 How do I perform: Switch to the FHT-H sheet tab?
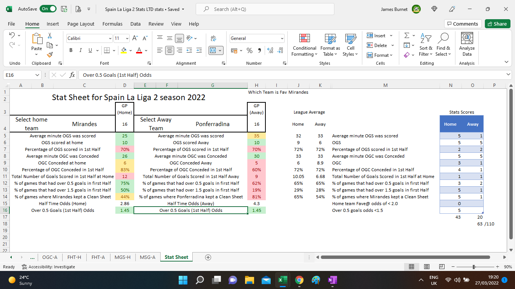(x=74, y=257)
